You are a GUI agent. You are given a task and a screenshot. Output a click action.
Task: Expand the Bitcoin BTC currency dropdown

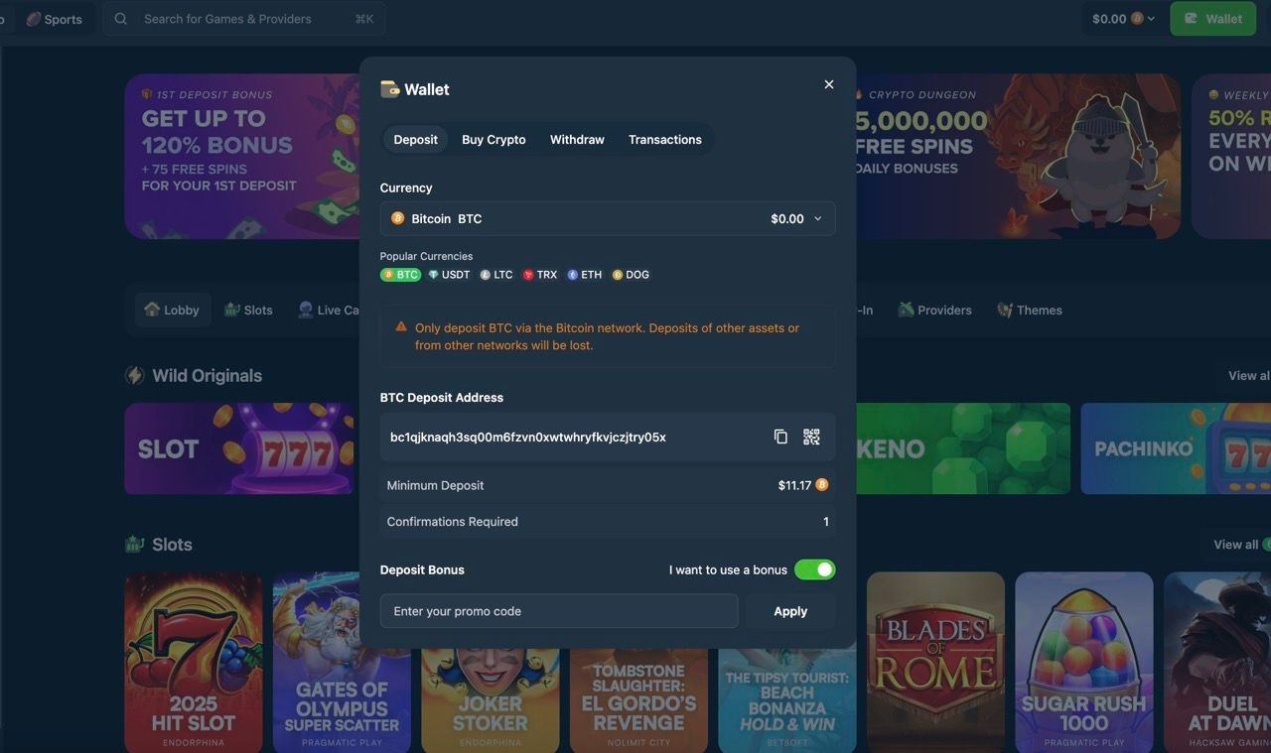(608, 218)
